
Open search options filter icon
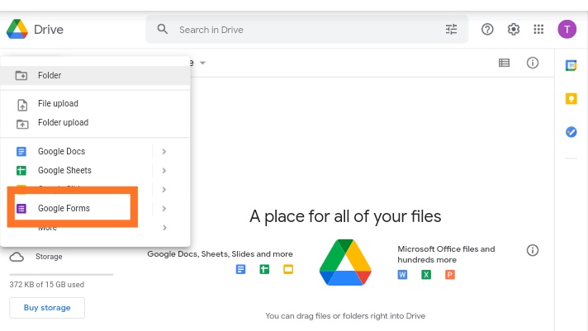pyautogui.click(x=451, y=29)
